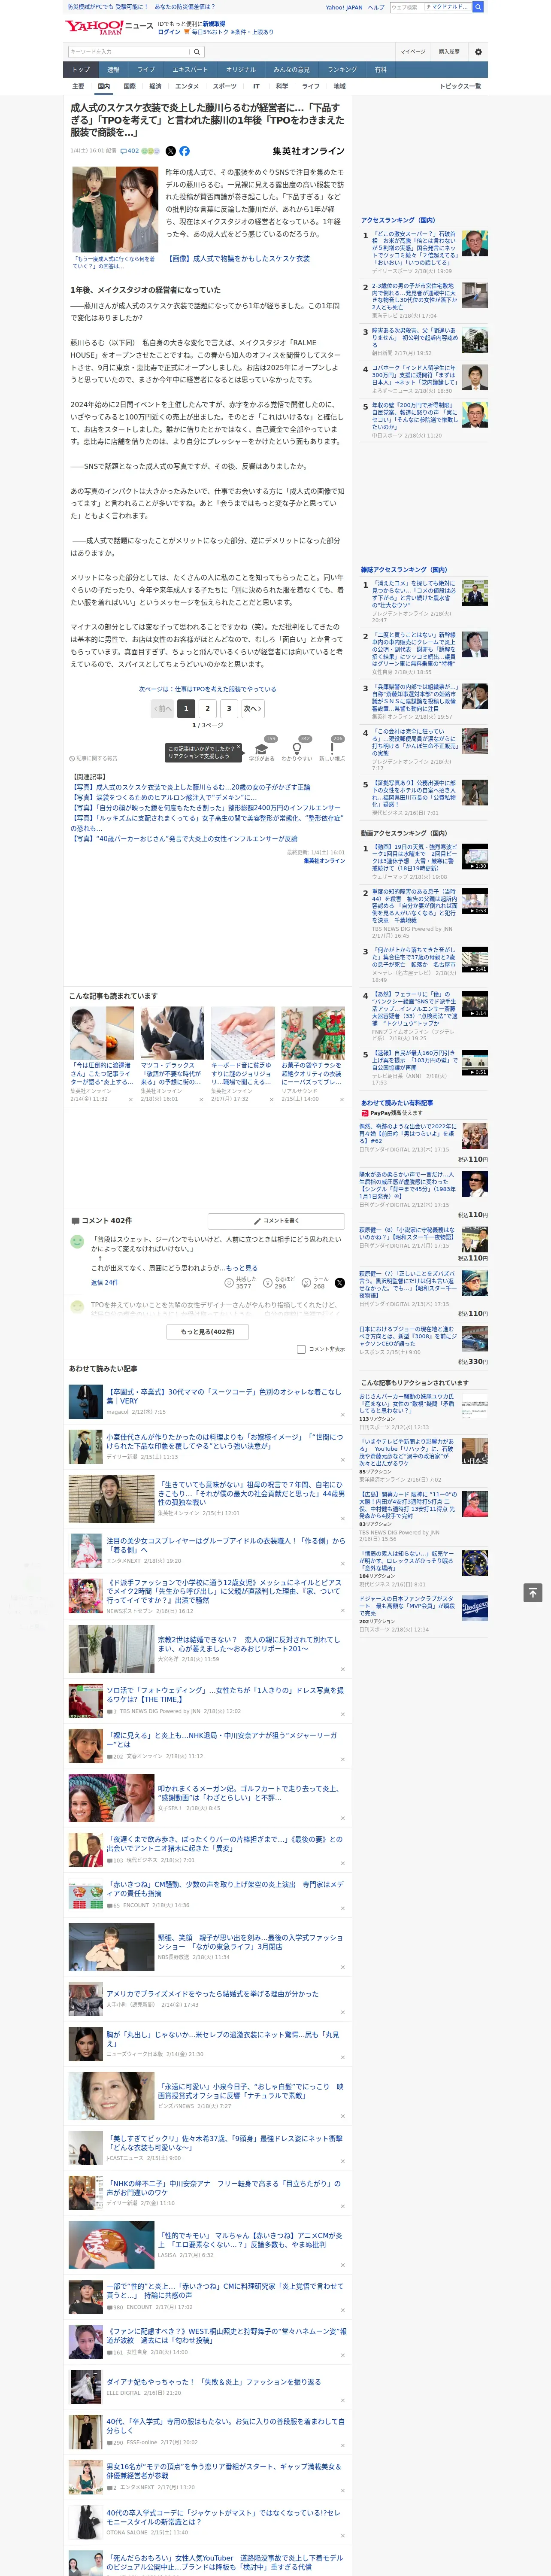Open the article's main photo thumbnail
Image resolution: width=551 pixels, height=2576 pixels.
click(x=115, y=209)
